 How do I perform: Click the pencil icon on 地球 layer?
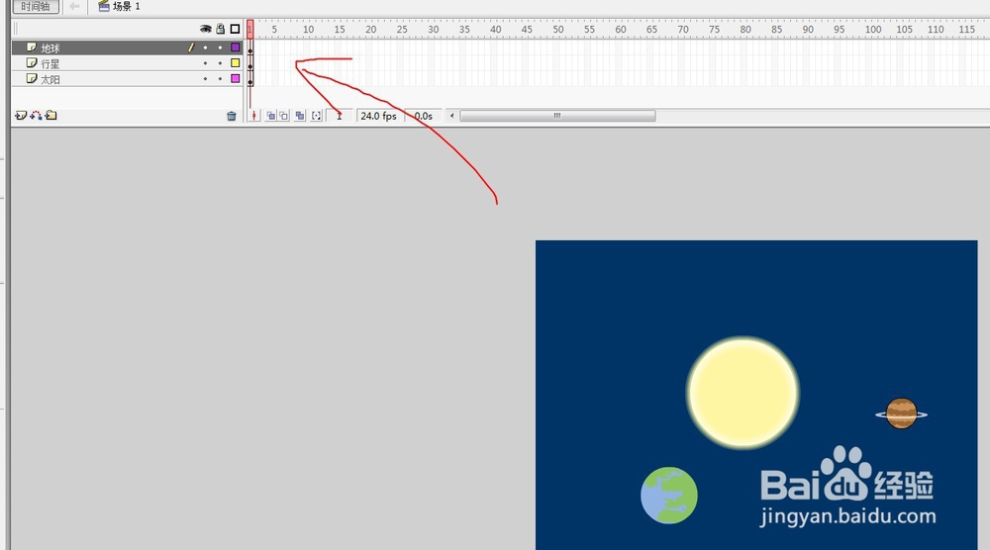191,47
